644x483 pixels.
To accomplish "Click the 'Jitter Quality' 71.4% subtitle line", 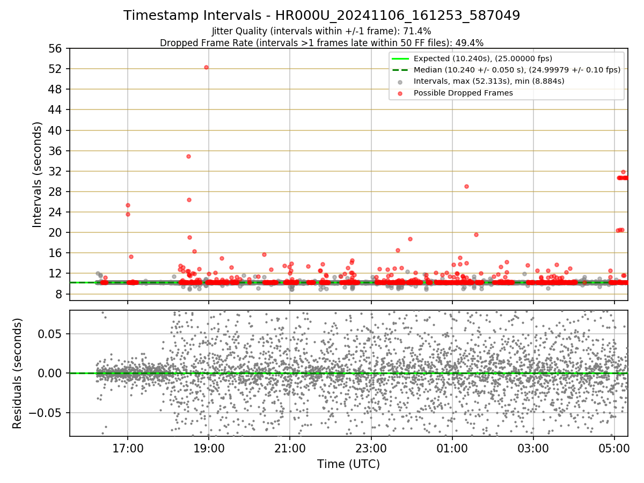I will point(321,31).
